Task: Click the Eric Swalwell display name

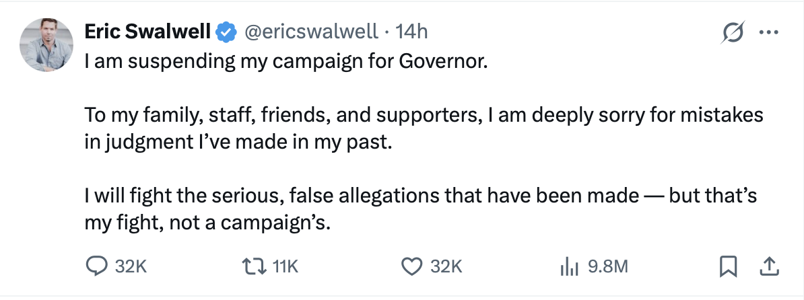Action: click(146, 31)
